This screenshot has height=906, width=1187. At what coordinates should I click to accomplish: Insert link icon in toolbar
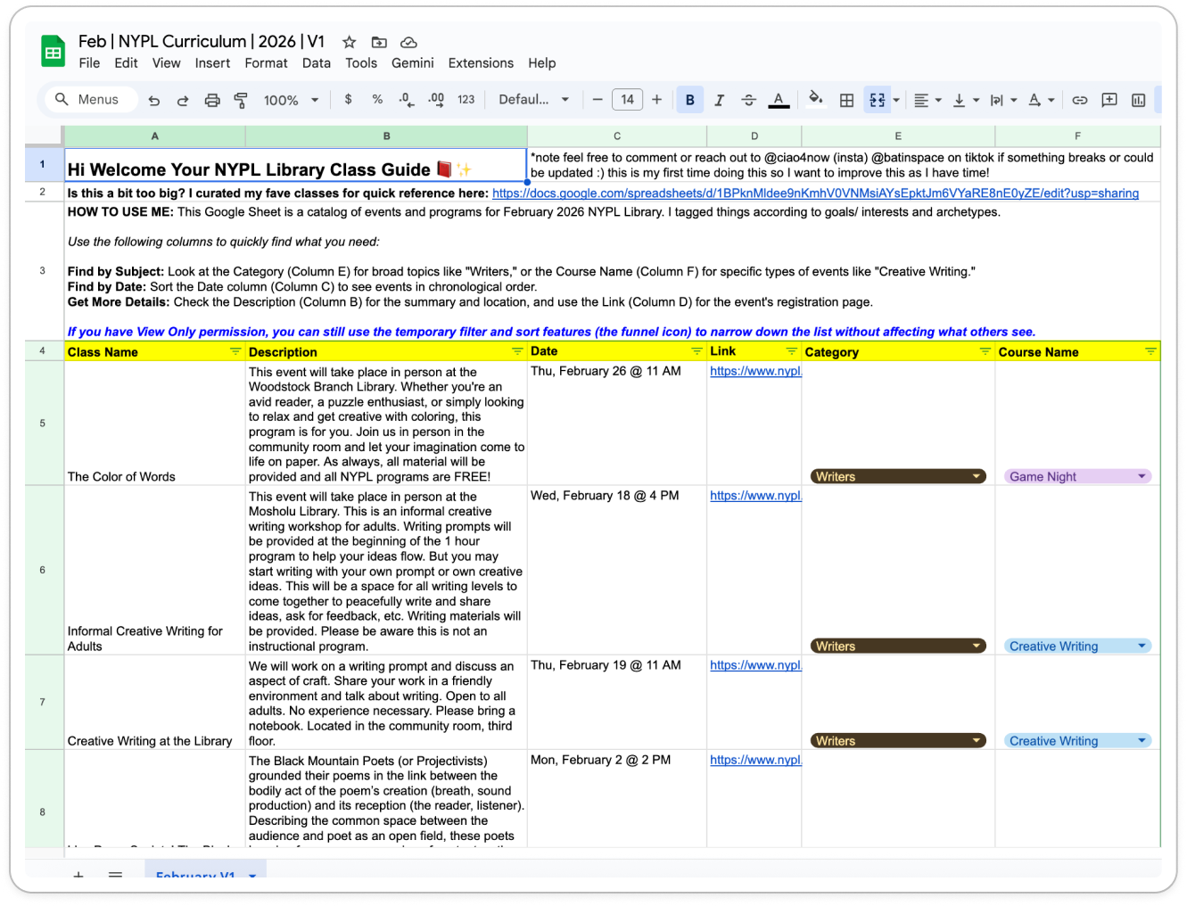point(1079,100)
